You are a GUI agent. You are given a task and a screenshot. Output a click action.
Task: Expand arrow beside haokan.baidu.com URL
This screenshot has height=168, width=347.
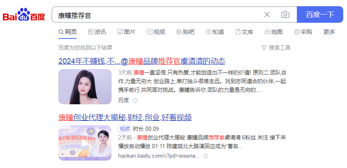(206, 156)
